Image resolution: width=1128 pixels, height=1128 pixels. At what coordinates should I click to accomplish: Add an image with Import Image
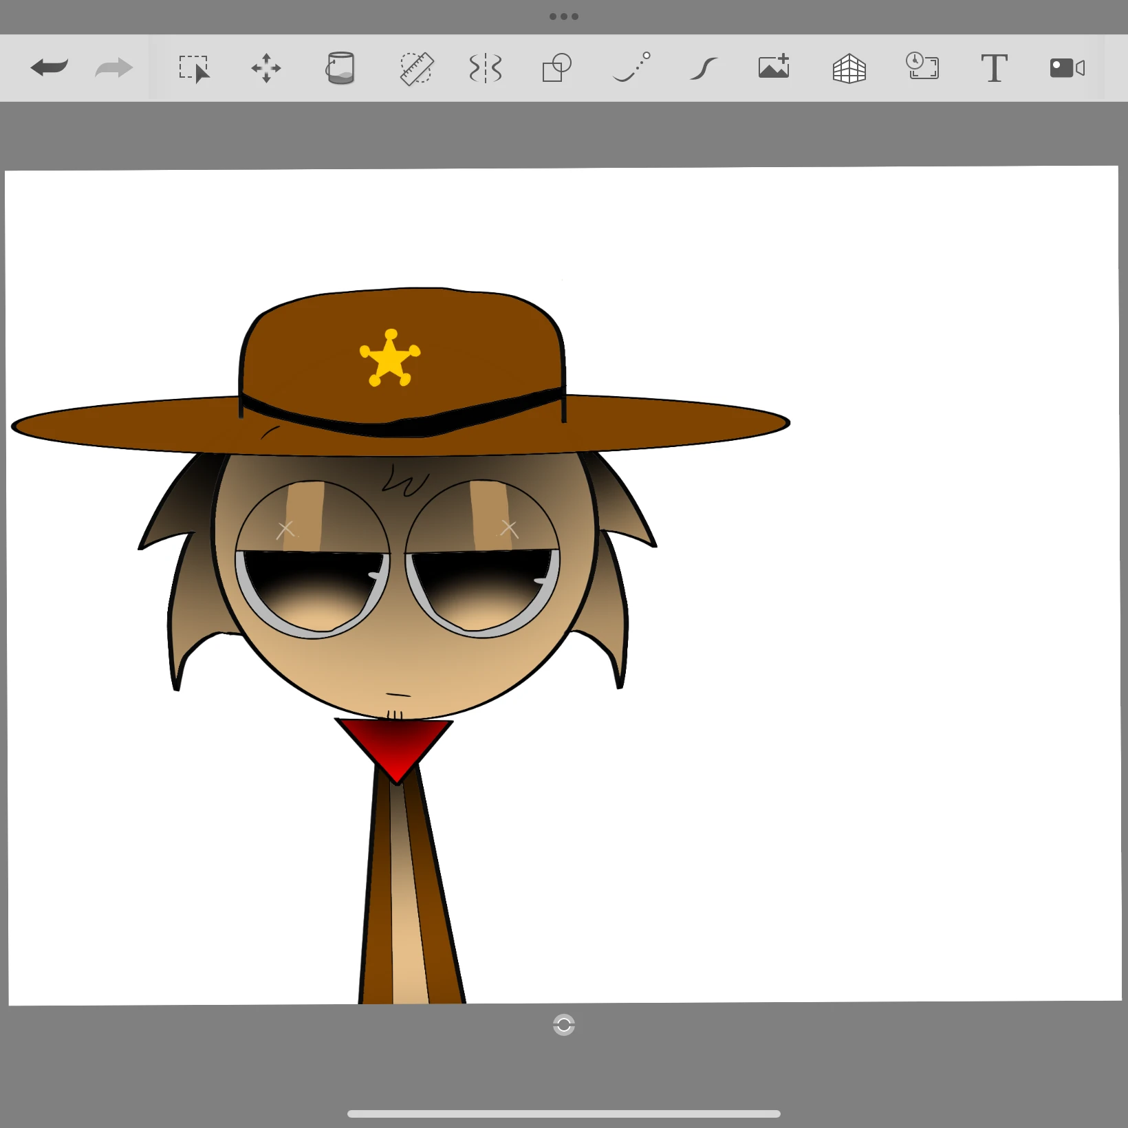[x=774, y=67]
